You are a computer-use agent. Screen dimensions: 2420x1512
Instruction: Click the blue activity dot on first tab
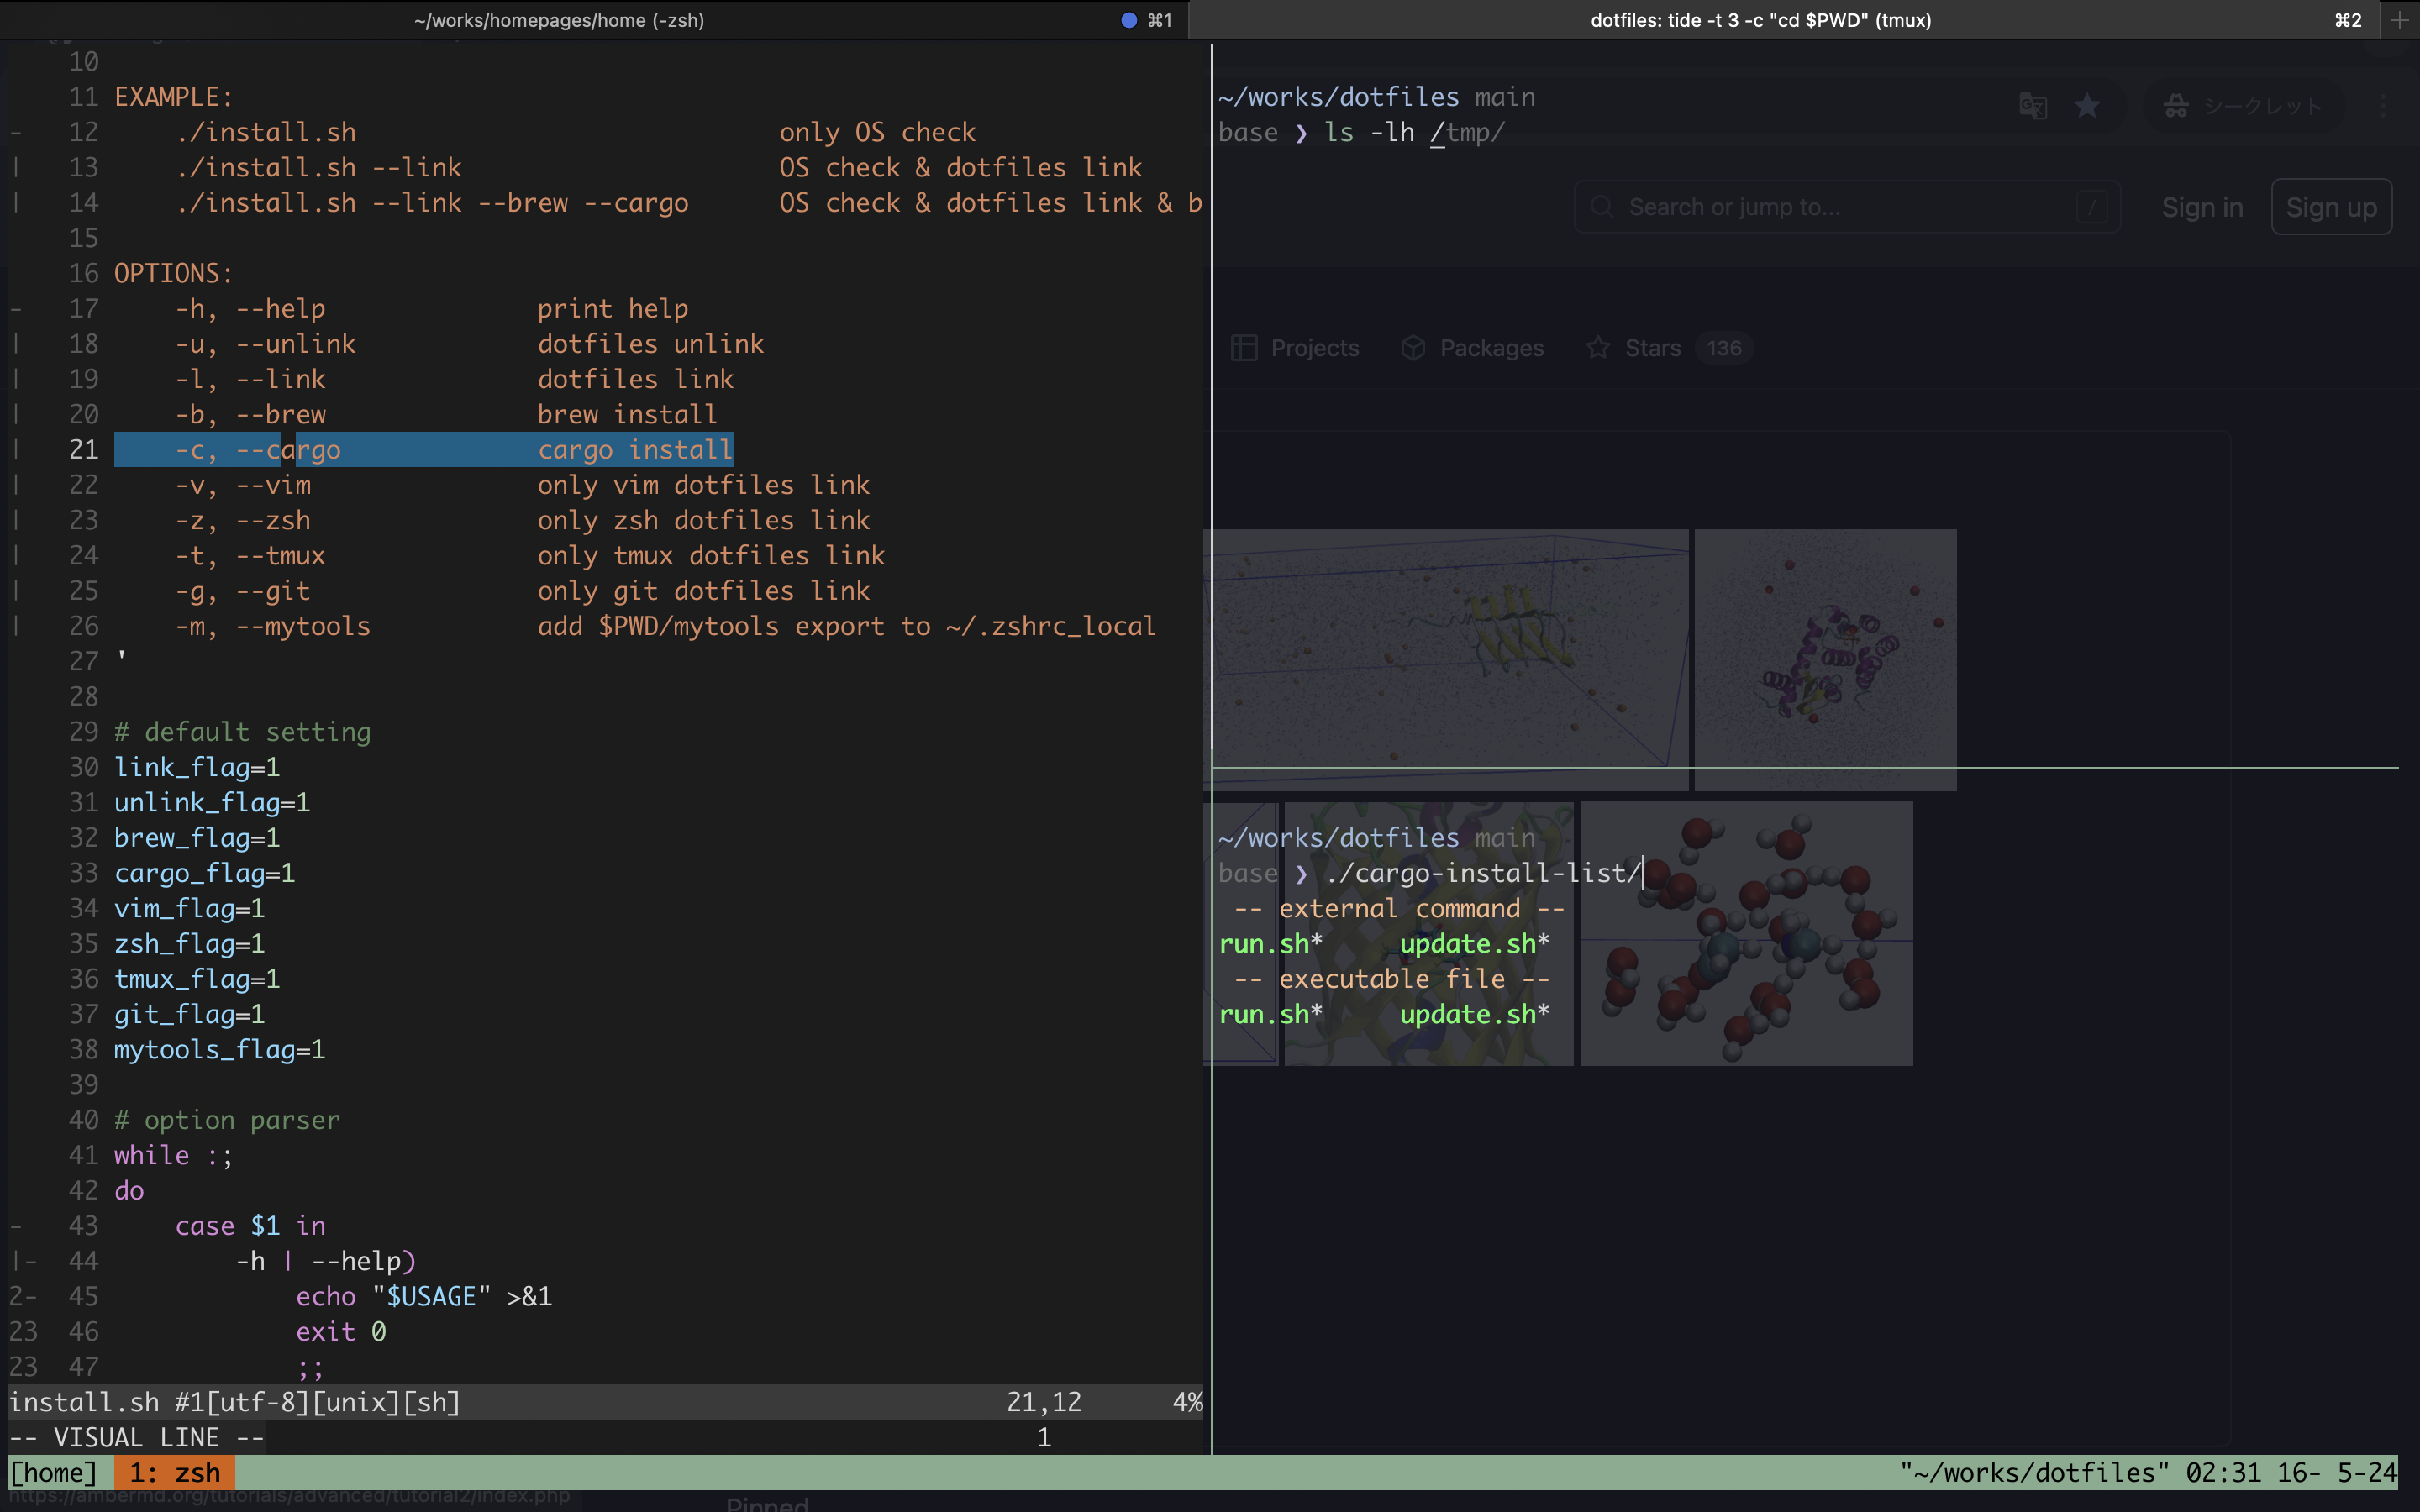pos(1129,20)
